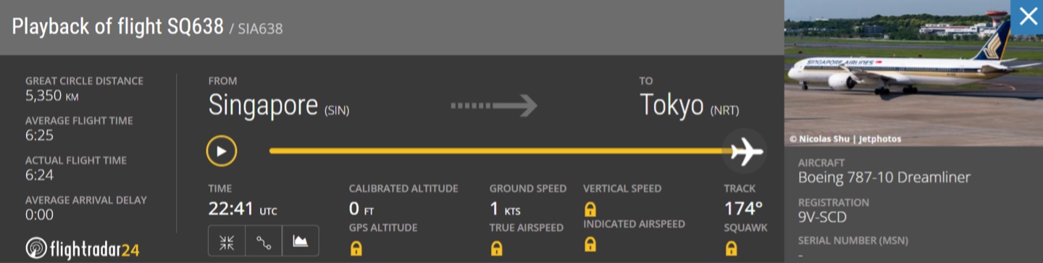This screenshot has width=1043, height=263.
Task: Click the lock icon under GPS Altitude
Action: [x=356, y=249]
